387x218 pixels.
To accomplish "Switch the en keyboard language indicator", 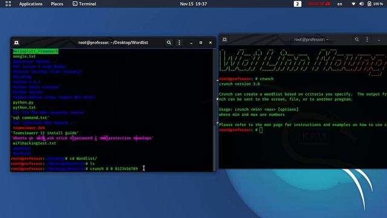I will point(340,4).
